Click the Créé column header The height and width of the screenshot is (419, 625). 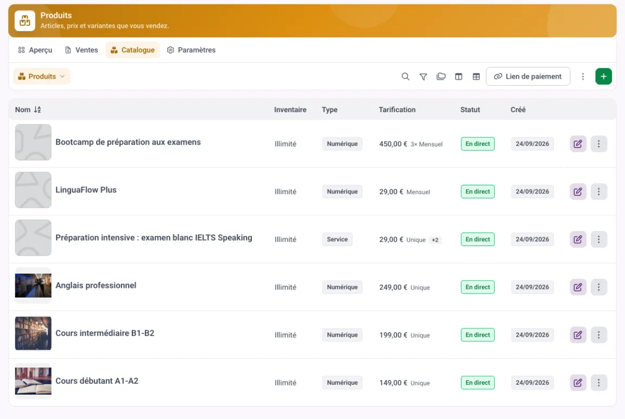(x=518, y=109)
